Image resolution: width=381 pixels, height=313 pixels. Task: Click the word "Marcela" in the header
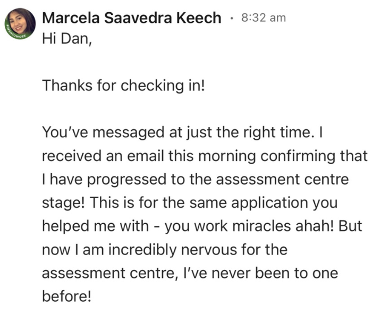67,18
